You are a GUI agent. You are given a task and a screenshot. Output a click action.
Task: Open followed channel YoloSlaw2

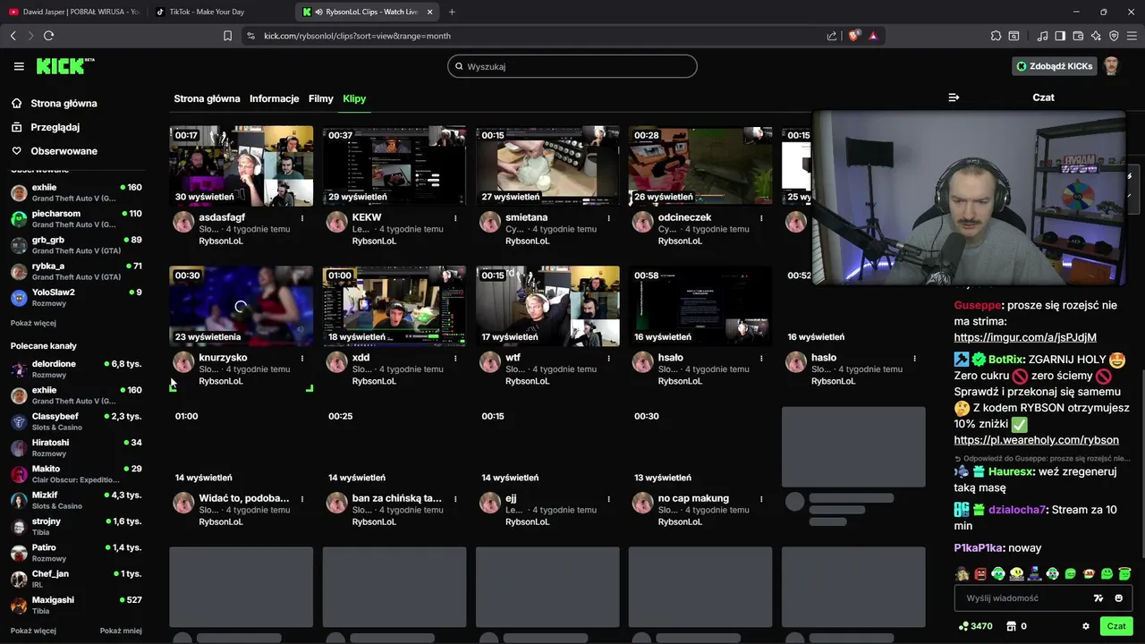(x=76, y=298)
